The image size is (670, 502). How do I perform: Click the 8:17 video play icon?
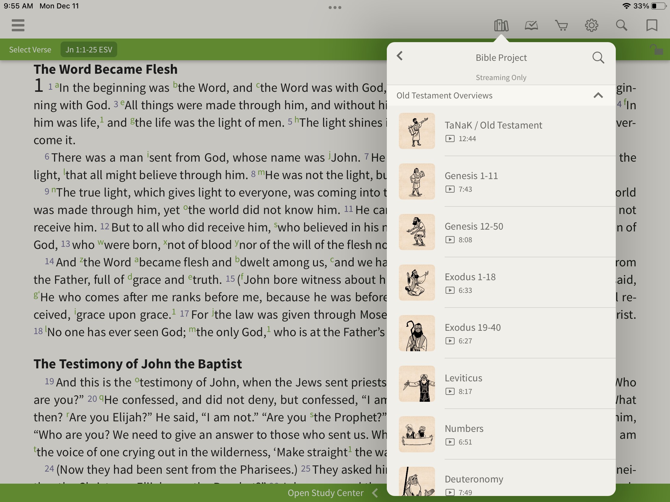click(450, 391)
